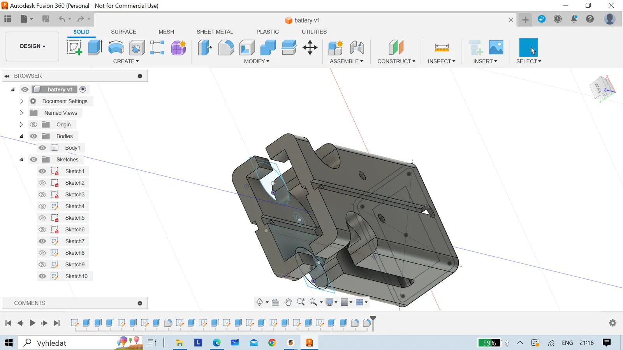The height and width of the screenshot is (350, 623).
Task: Open the SELECT menu
Action: pyautogui.click(x=528, y=61)
